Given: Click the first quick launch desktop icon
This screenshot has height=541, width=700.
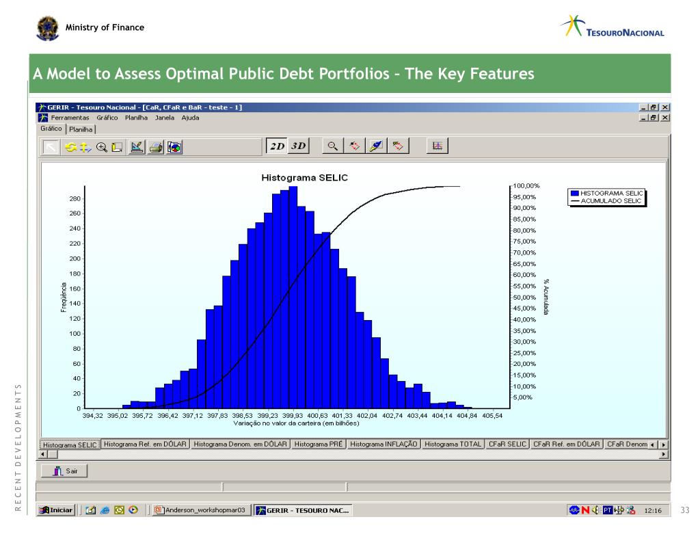Looking at the screenshot, I should coord(91,510).
